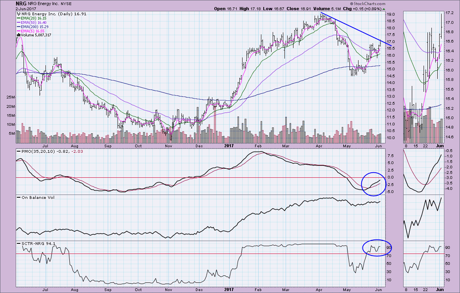Click the candlestick icon before NRG Energy legend

point(18,14)
